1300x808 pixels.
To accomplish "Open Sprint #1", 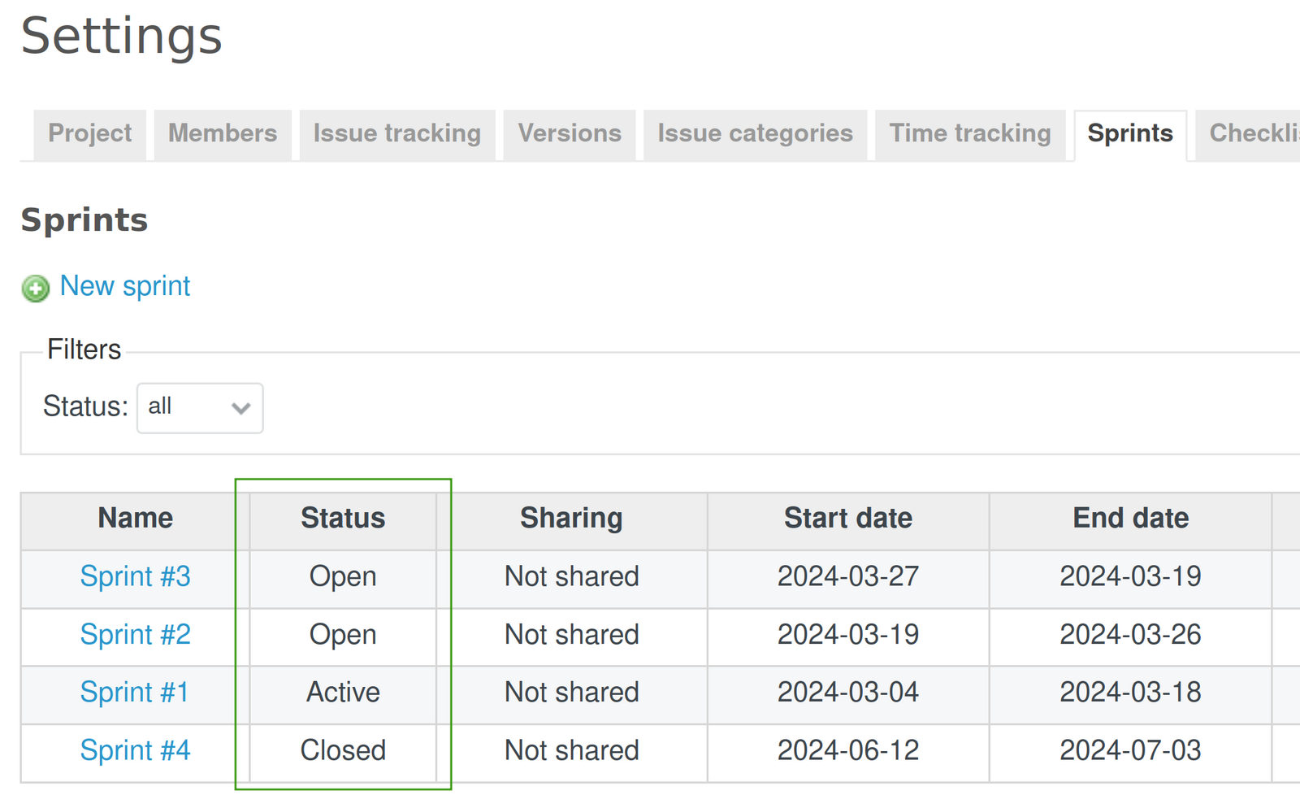I will (134, 693).
